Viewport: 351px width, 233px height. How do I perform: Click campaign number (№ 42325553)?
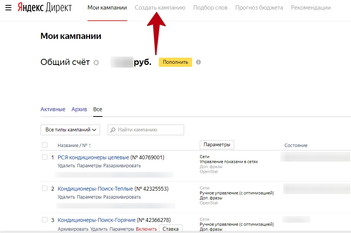click(151, 189)
